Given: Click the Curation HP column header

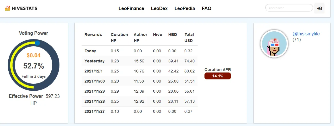Looking at the screenshot, I should click(x=119, y=37).
